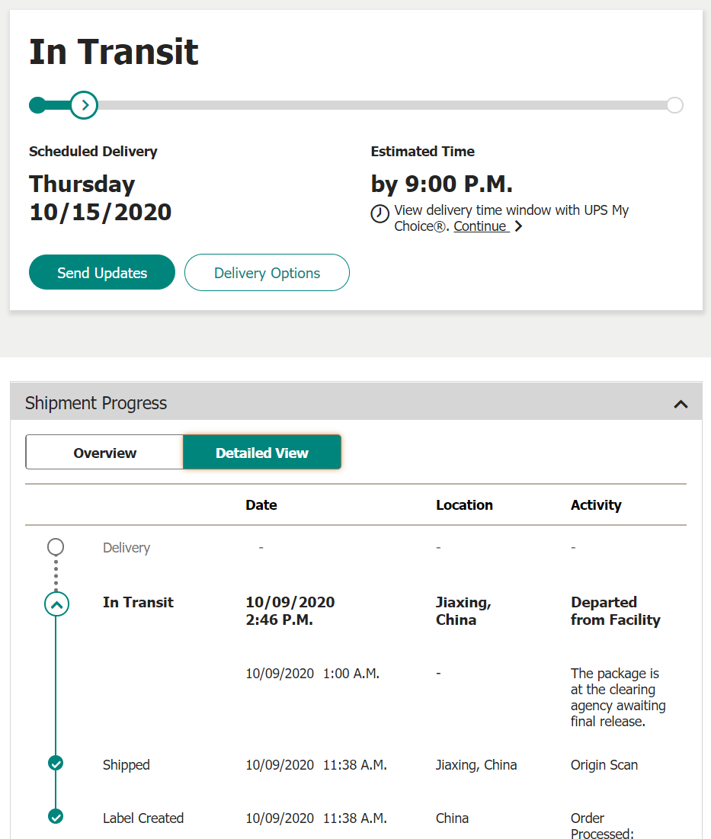Click the Location column header

pos(464,505)
